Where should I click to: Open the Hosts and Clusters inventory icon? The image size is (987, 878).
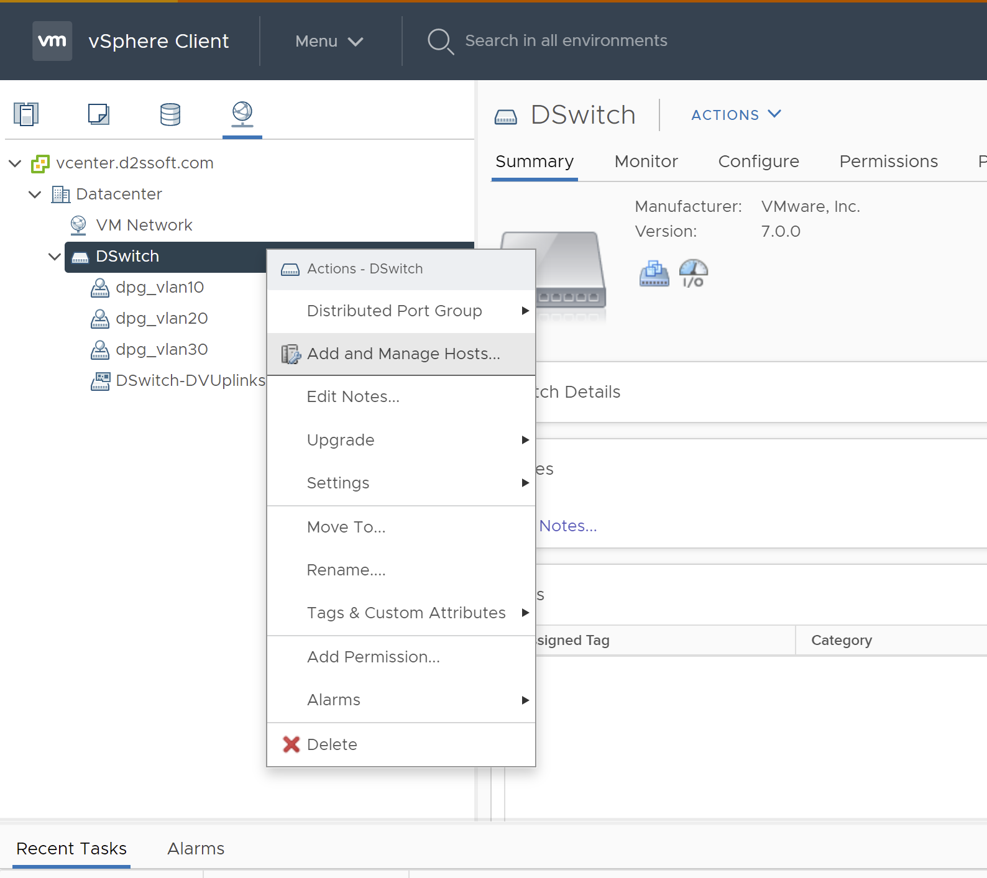(26, 114)
